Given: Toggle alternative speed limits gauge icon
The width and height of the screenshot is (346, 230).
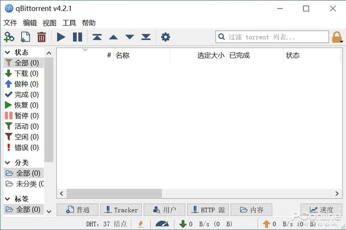Looking at the screenshot, I should [x=162, y=224].
